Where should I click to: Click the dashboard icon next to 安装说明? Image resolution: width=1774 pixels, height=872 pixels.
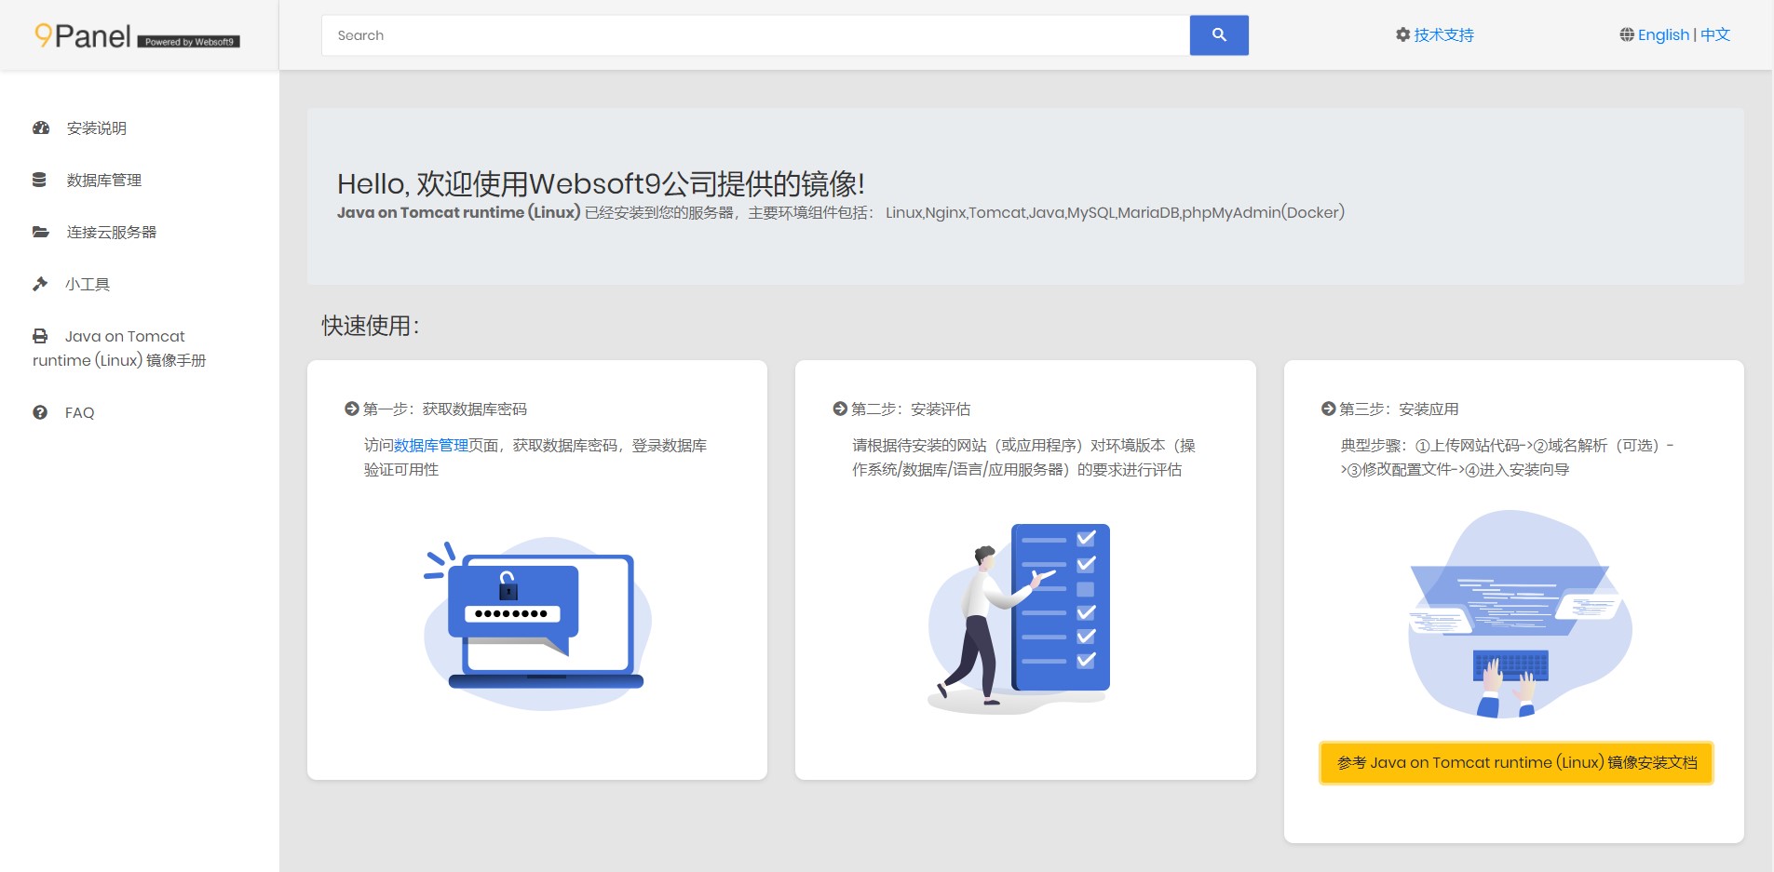[41, 127]
